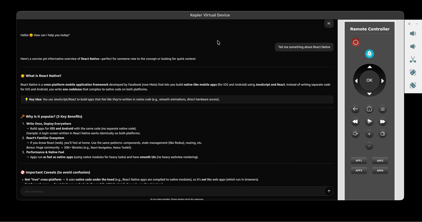Toggle mute on the remote controller
This screenshot has height=222, width=422.
coord(355,134)
